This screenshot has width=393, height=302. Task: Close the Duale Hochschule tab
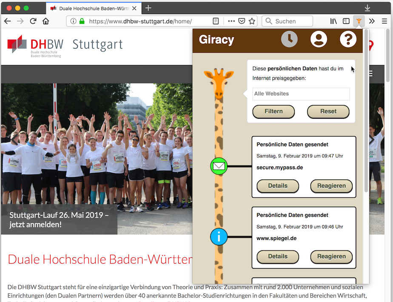click(x=134, y=8)
